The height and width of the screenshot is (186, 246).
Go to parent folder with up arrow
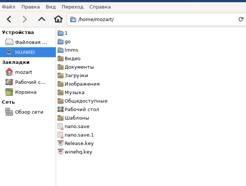pos(42,19)
